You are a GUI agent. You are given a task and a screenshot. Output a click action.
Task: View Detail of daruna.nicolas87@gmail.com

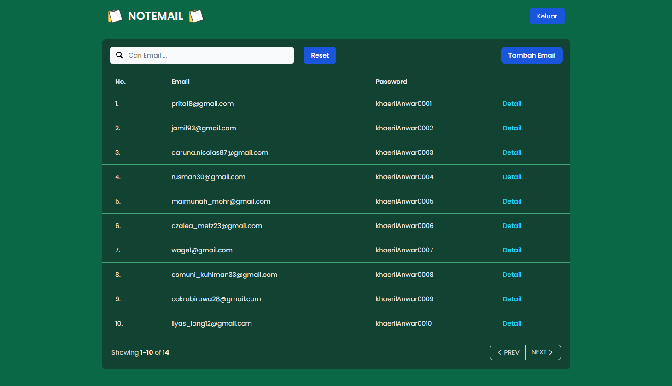pos(512,152)
